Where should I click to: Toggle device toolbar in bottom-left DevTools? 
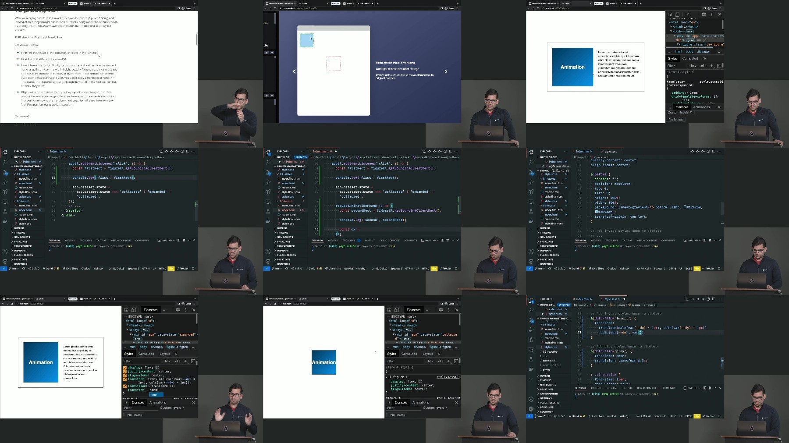coord(134,310)
